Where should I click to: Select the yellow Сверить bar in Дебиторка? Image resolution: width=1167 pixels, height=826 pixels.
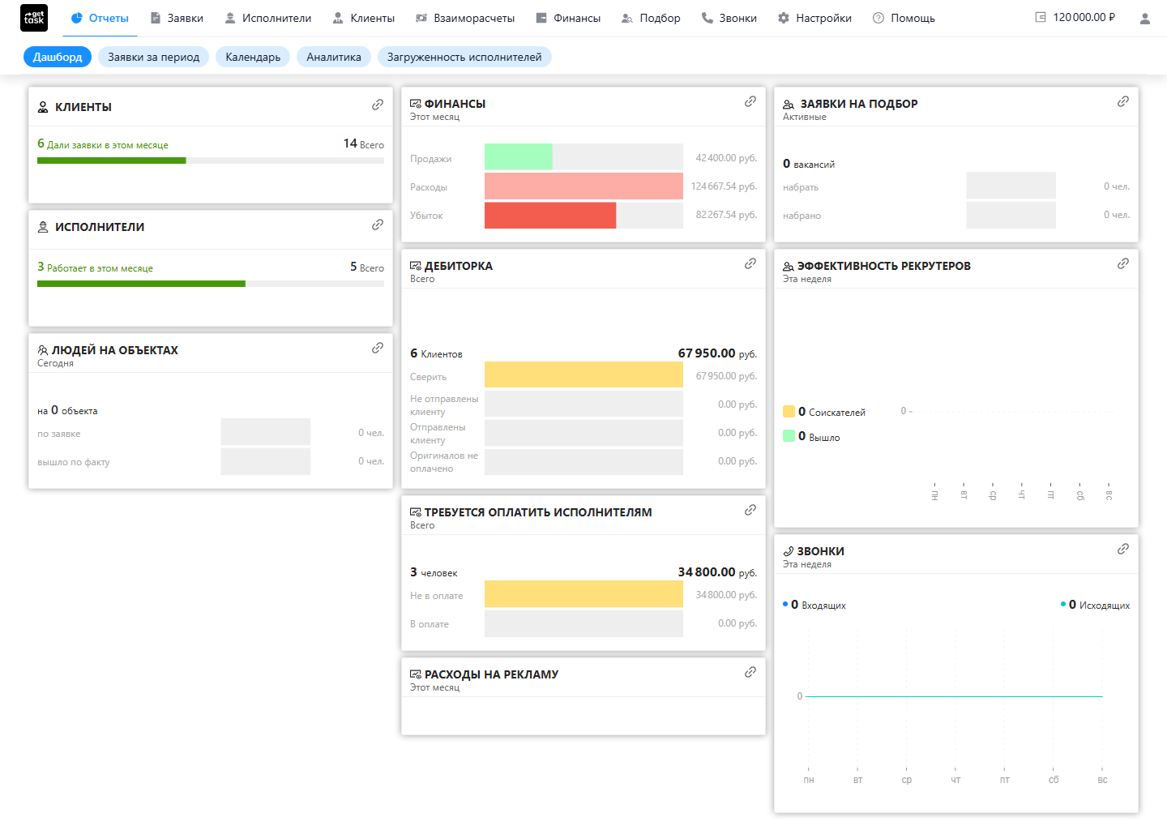coord(583,374)
